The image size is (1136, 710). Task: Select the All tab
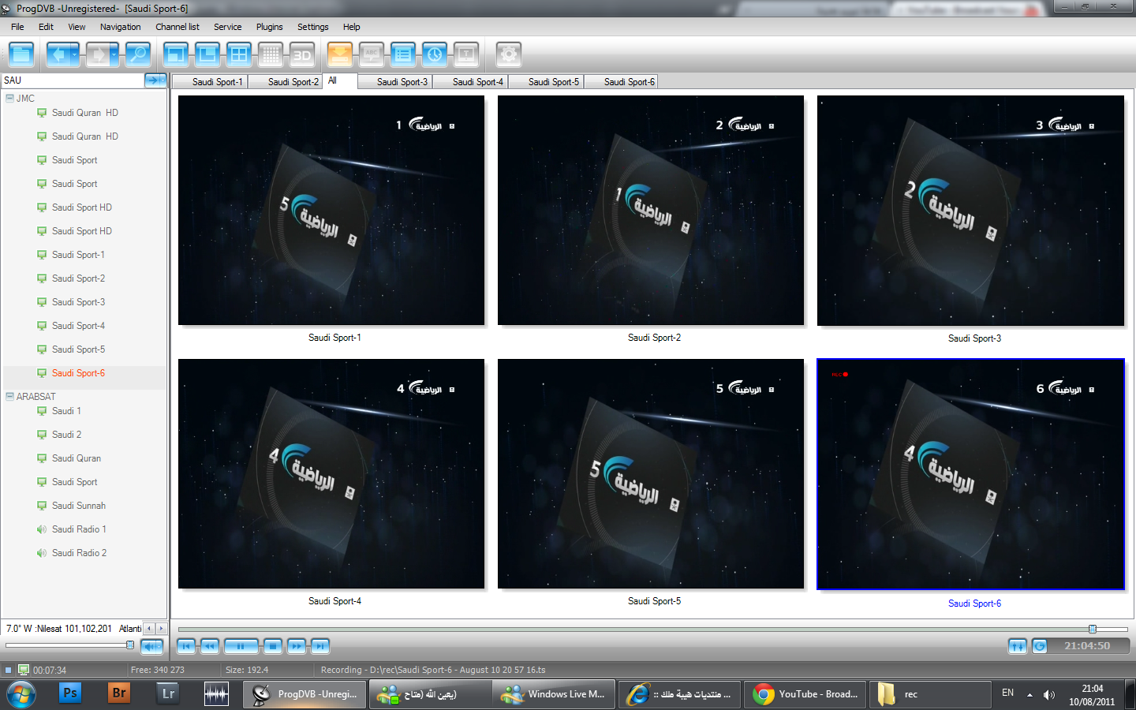340,81
